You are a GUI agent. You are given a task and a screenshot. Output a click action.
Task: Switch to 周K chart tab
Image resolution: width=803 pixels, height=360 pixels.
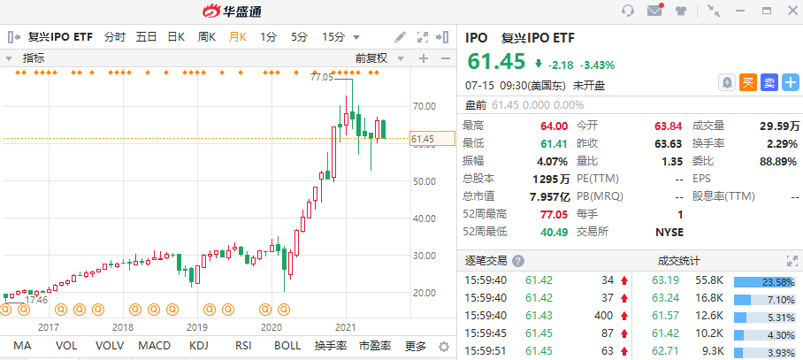click(x=207, y=37)
